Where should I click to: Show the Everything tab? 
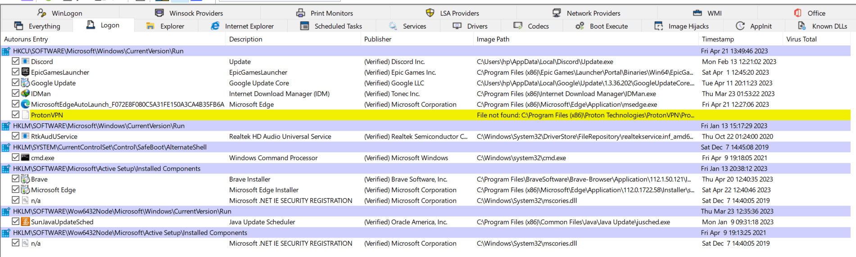[37, 26]
